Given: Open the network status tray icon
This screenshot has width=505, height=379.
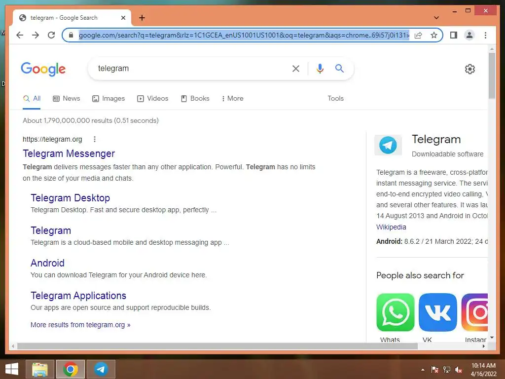Looking at the screenshot, I should pyautogui.click(x=447, y=370).
